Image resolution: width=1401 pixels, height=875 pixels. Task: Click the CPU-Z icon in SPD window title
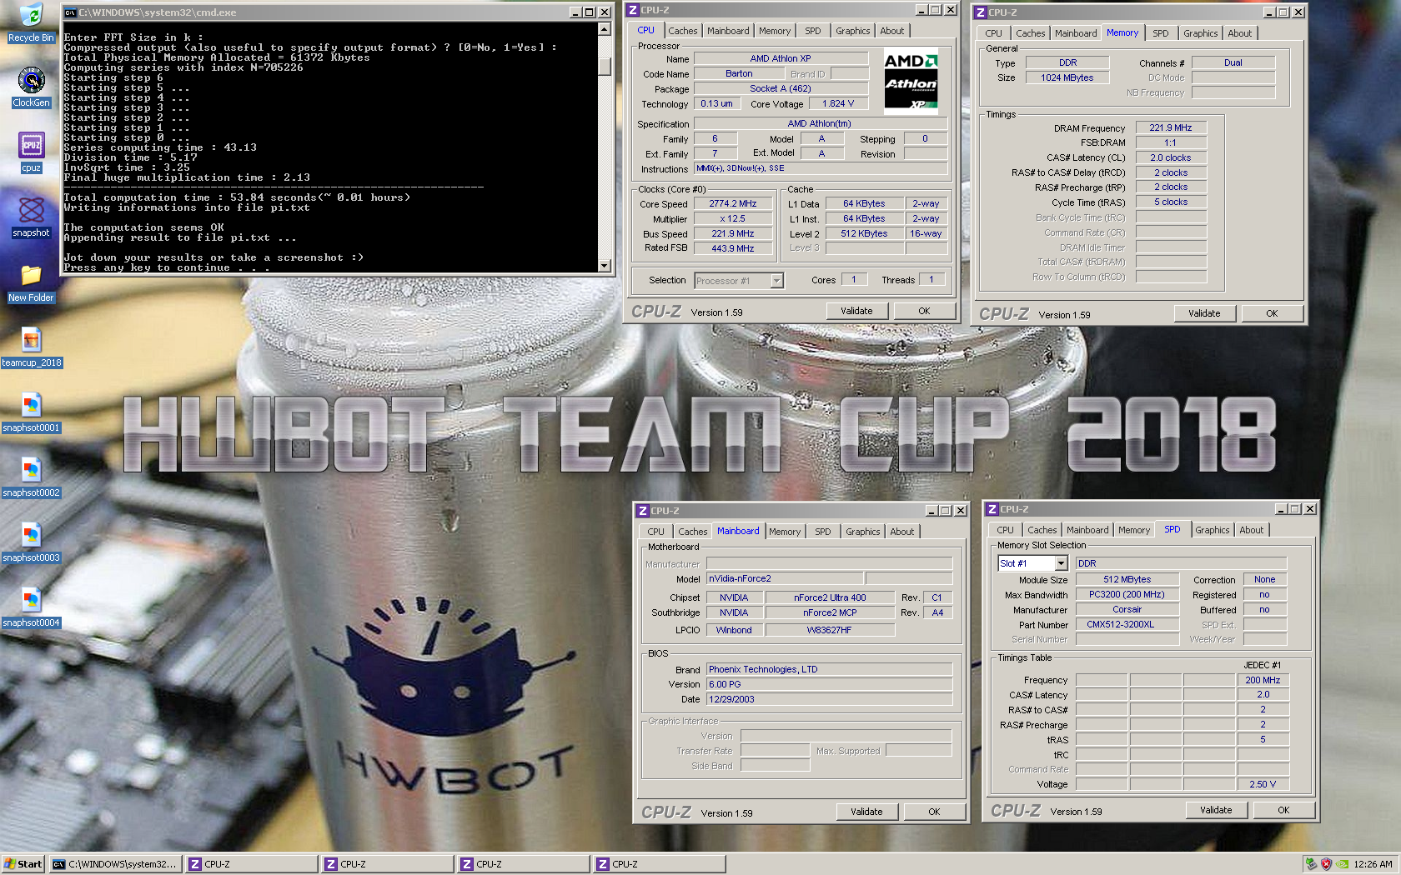[992, 509]
